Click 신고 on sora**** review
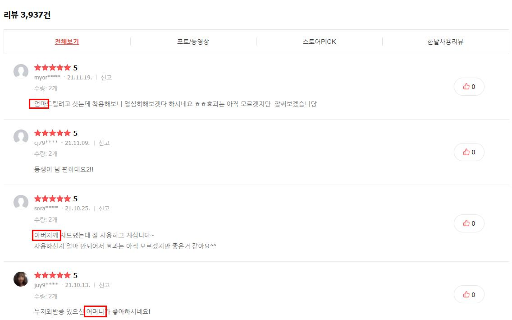This screenshot has height=320, width=512. click(x=104, y=208)
